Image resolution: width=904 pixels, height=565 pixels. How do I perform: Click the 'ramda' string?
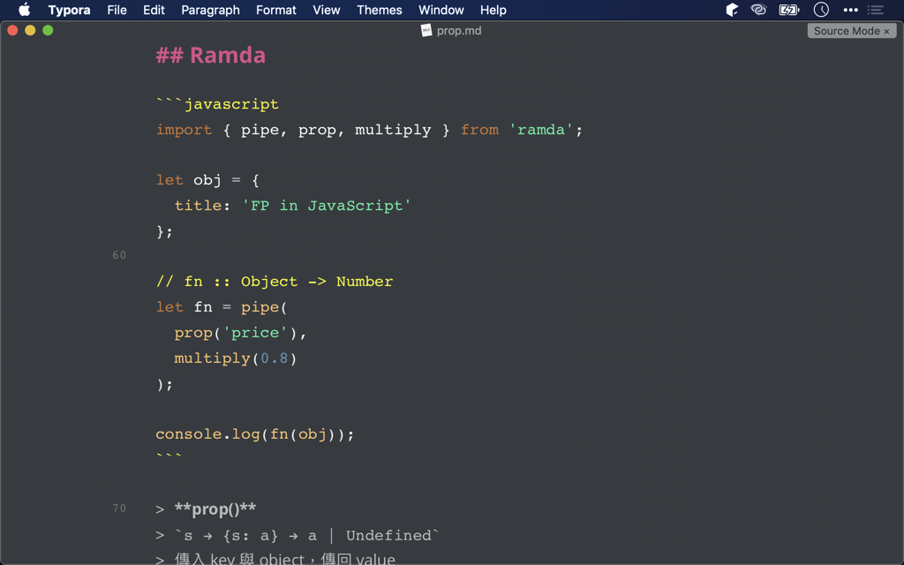[x=541, y=130]
